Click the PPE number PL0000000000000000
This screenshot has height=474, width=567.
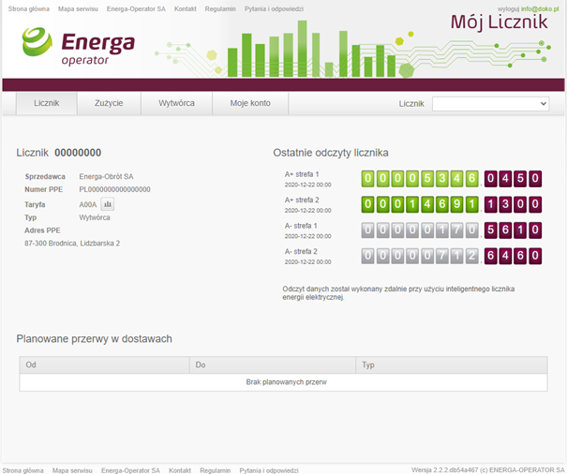[x=114, y=189]
